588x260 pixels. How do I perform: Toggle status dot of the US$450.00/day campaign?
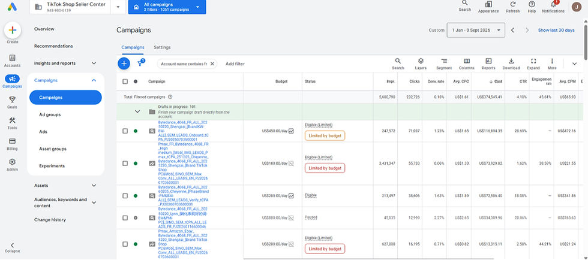[x=136, y=131]
